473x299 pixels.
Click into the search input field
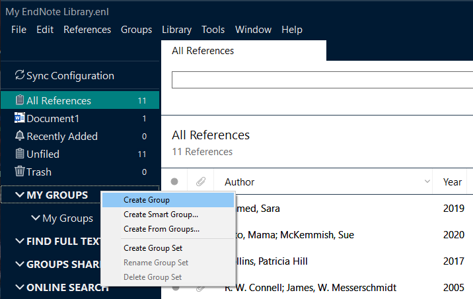[x=322, y=80]
